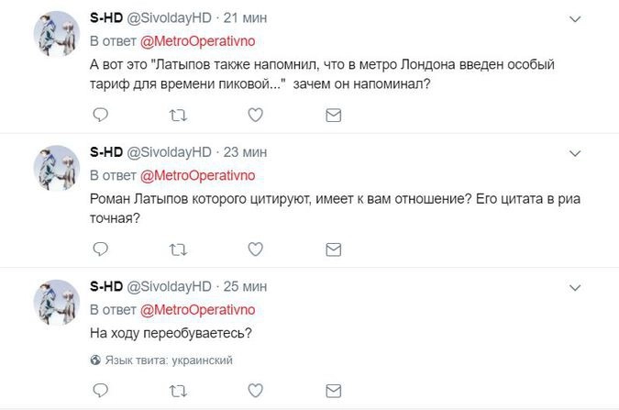The height and width of the screenshot is (410, 619).
Task: Open the 23 min tweet options chevron
Action: click(574, 152)
